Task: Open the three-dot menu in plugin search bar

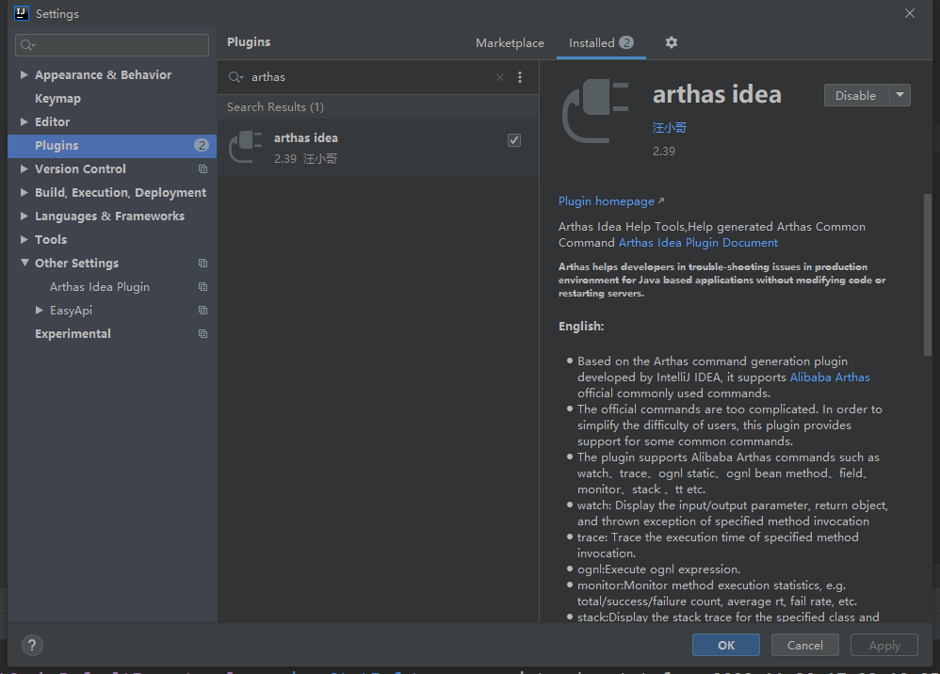Action: [520, 76]
